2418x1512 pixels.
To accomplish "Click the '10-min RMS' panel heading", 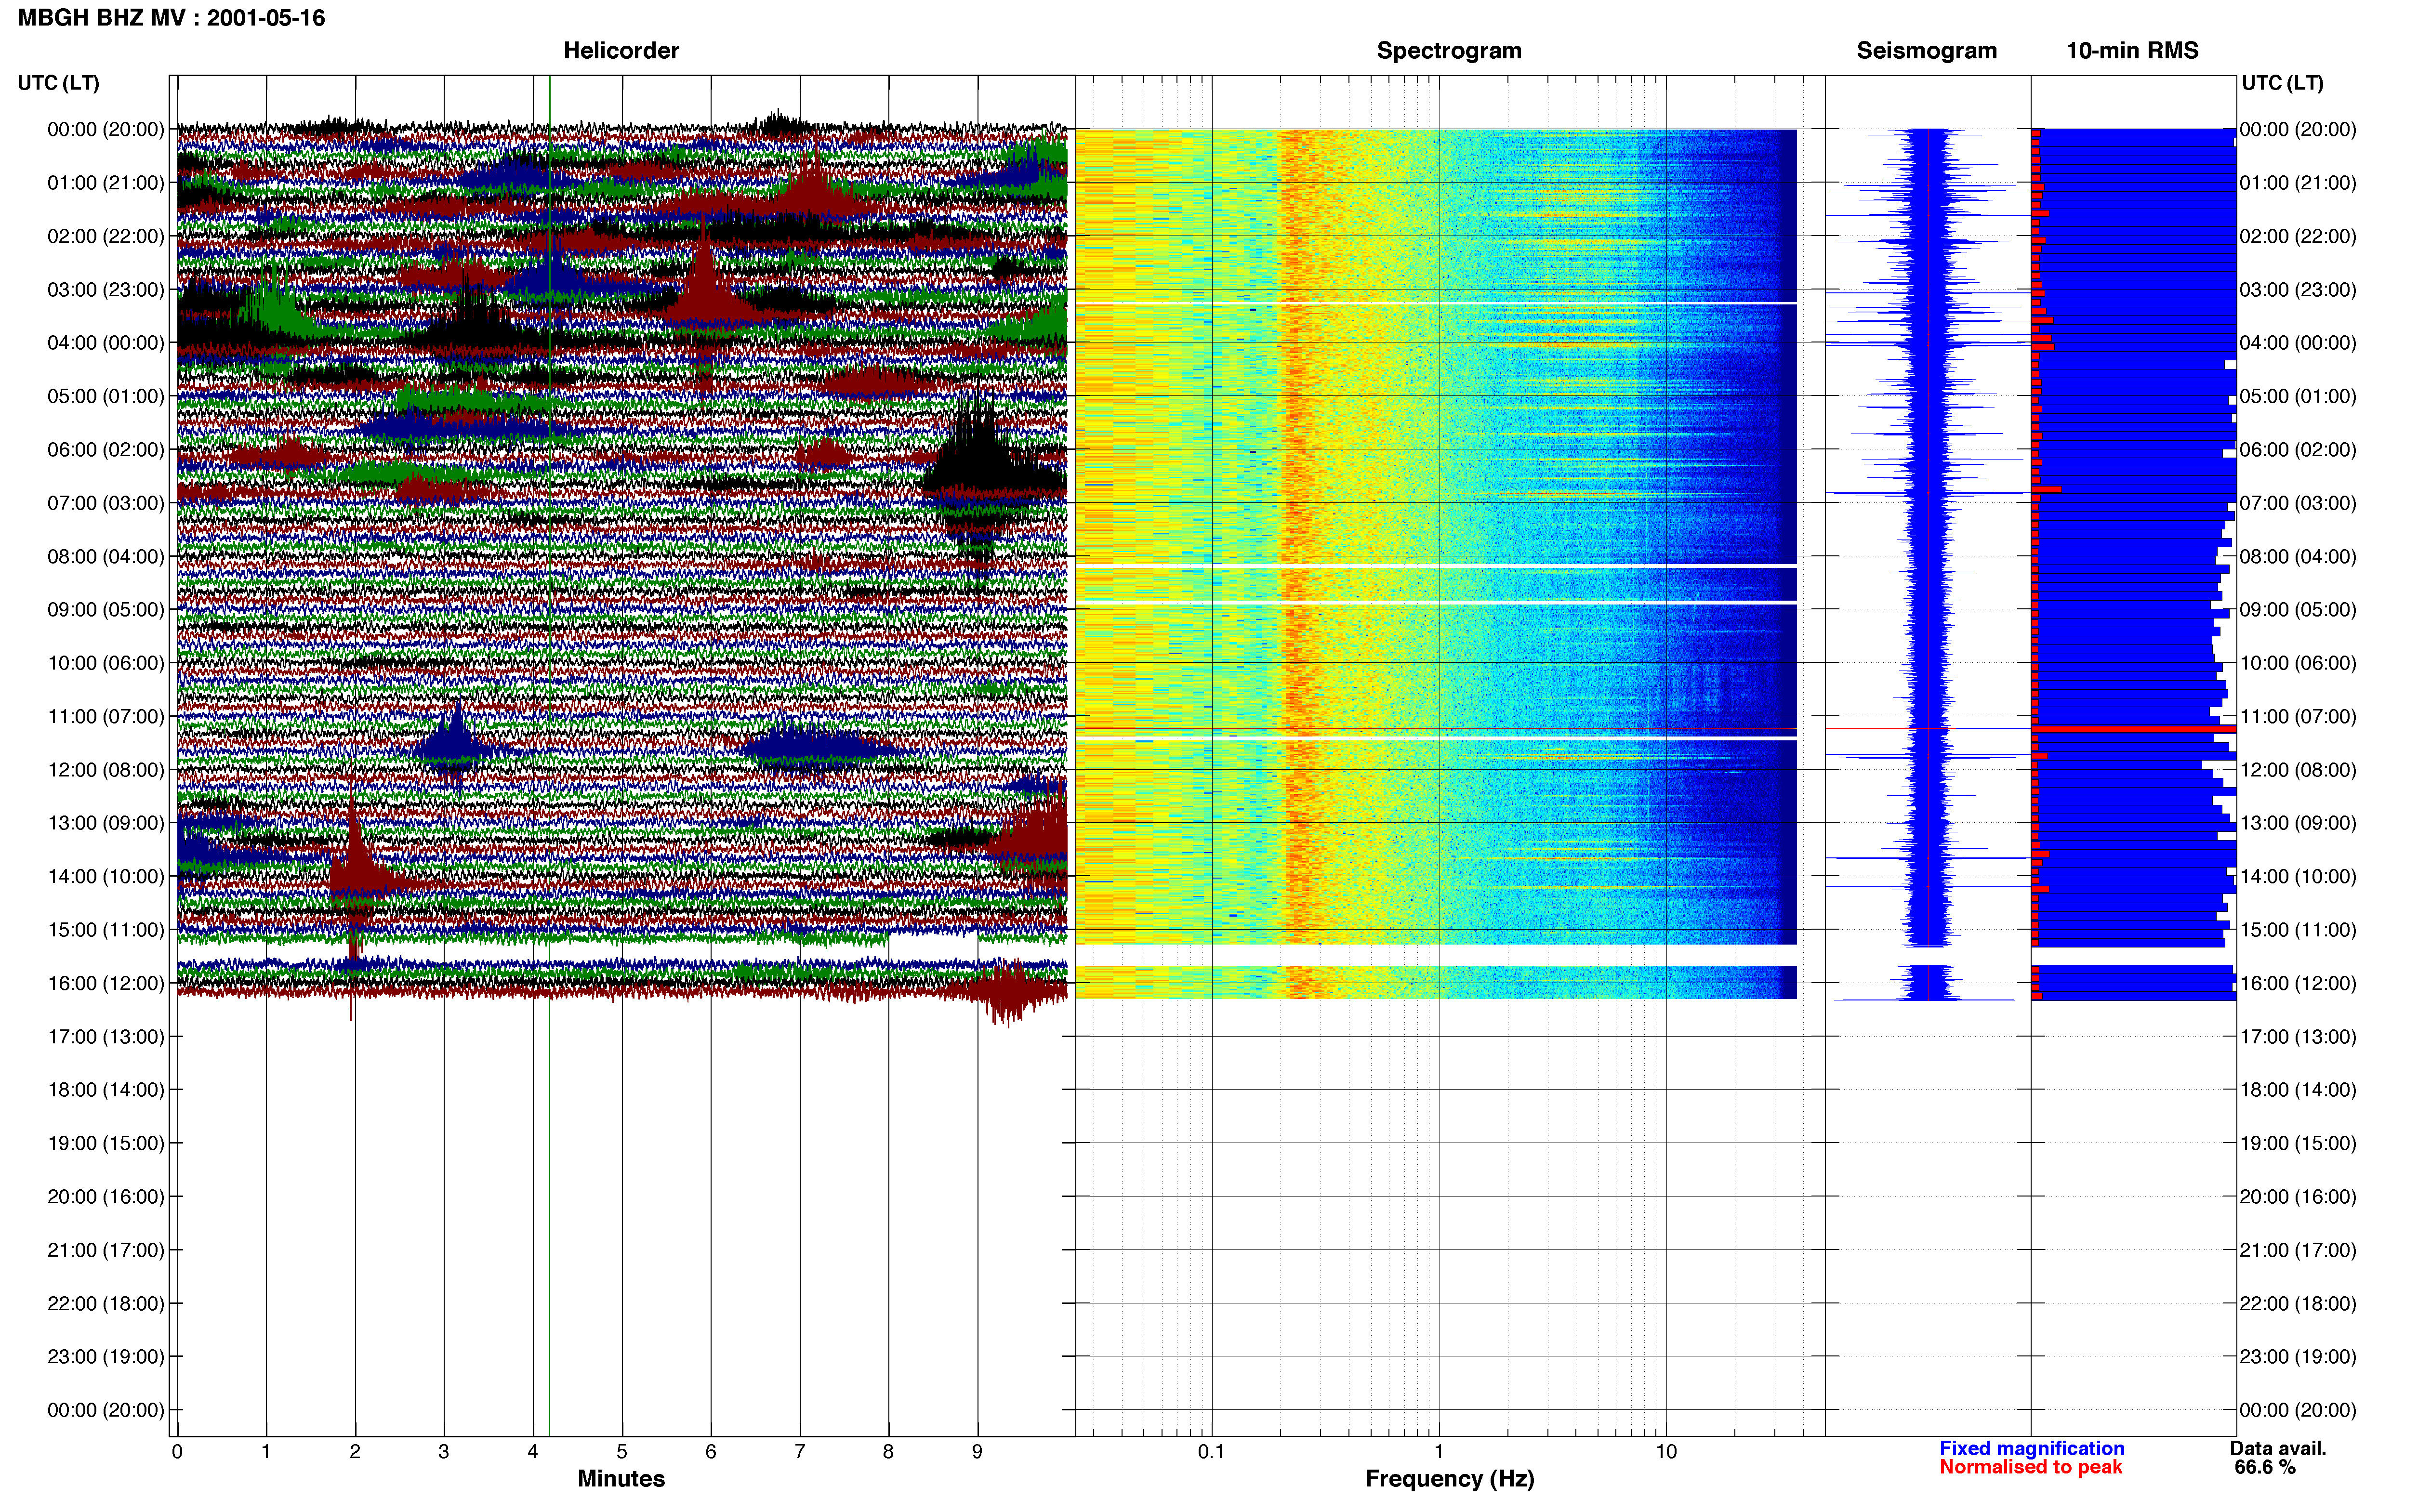I will [x=2132, y=50].
